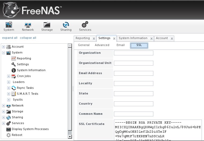Screen dimensions: 204x141
Task: Click the collapse all link
Action: point(28,38)
